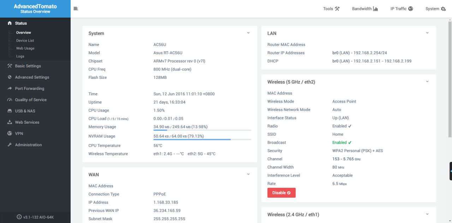This screenshot has height=223, width=452.
Task: Collapse the Wireless 2.4 GHz panel
Action: 427,214
